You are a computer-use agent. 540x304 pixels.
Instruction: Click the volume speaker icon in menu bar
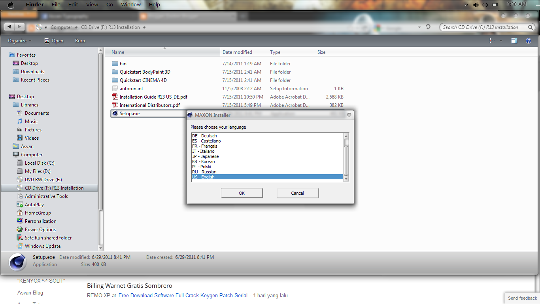point(476,5)
